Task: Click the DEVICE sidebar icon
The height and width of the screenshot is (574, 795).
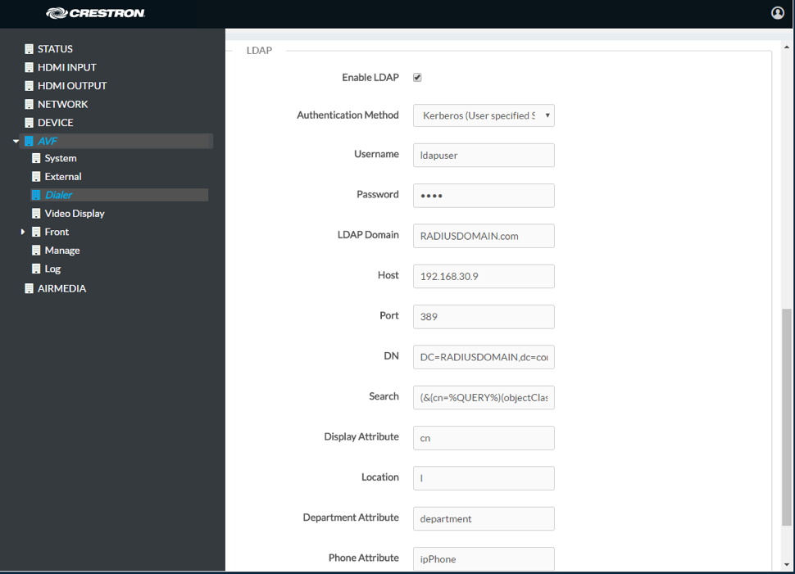Action: click(29, 122)
